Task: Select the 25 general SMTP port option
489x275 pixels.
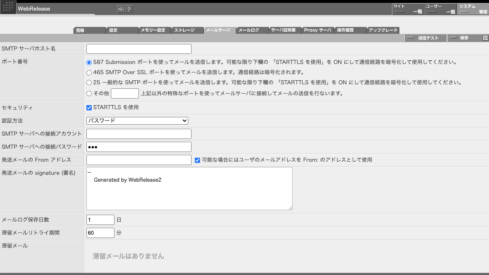Action: point(88,82)
